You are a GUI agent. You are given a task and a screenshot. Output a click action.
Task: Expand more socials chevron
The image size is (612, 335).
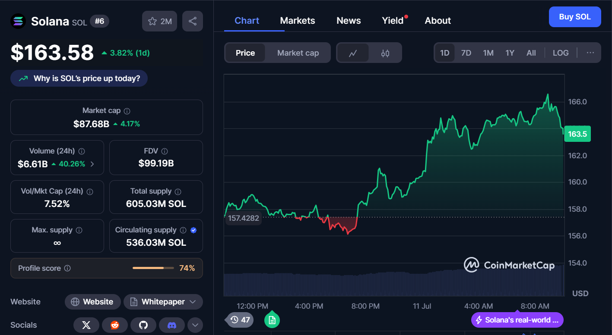[x=195, y=325]
